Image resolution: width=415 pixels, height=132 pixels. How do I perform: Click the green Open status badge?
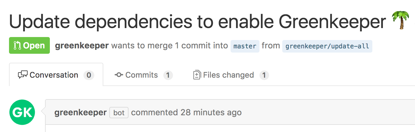point(29,45)
